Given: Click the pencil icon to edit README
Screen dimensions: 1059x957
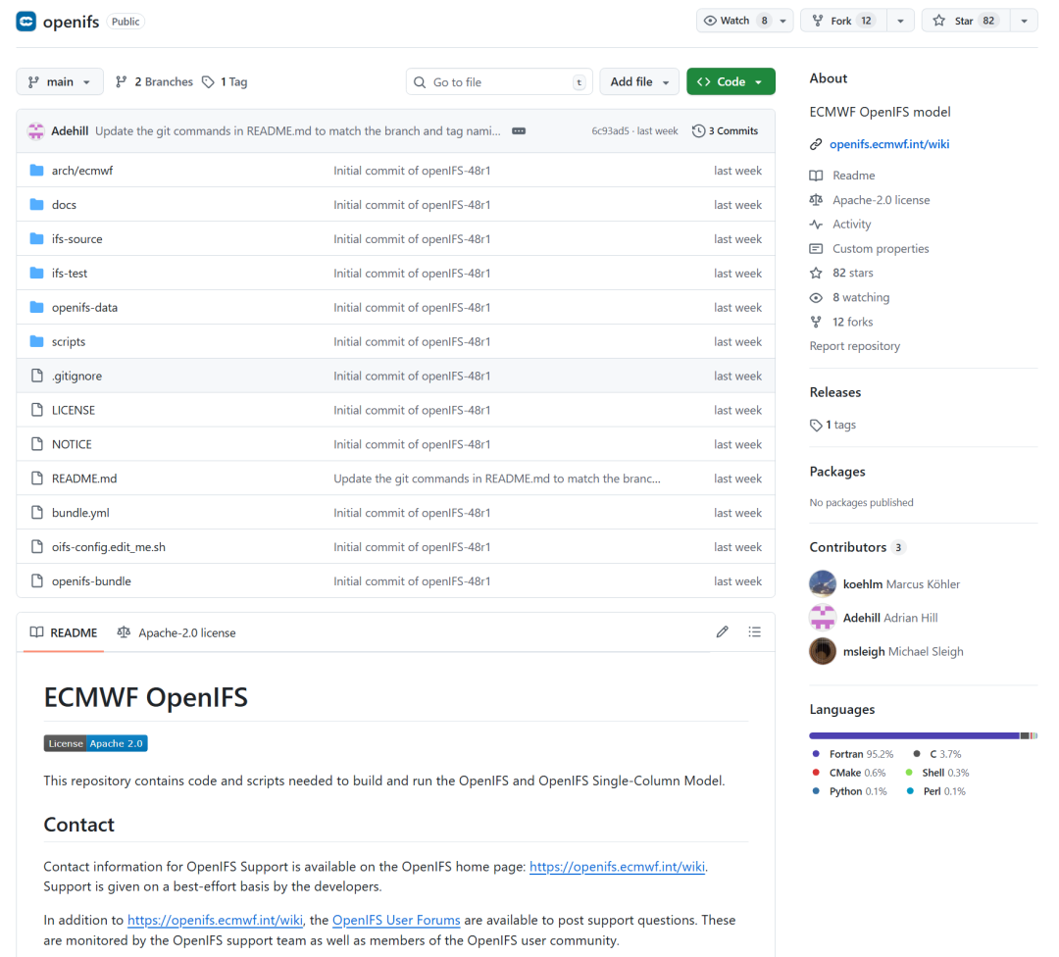Looking at the screenshot, I should pos(722,632).
